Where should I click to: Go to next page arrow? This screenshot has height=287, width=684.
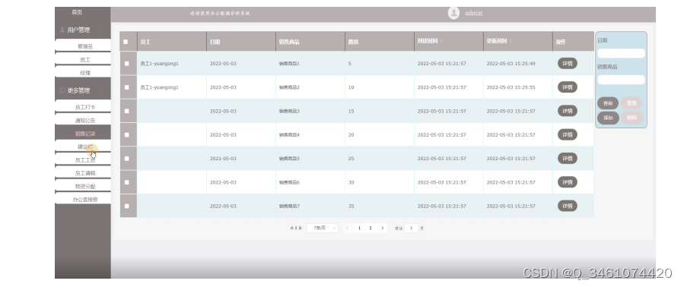[383, 228]
